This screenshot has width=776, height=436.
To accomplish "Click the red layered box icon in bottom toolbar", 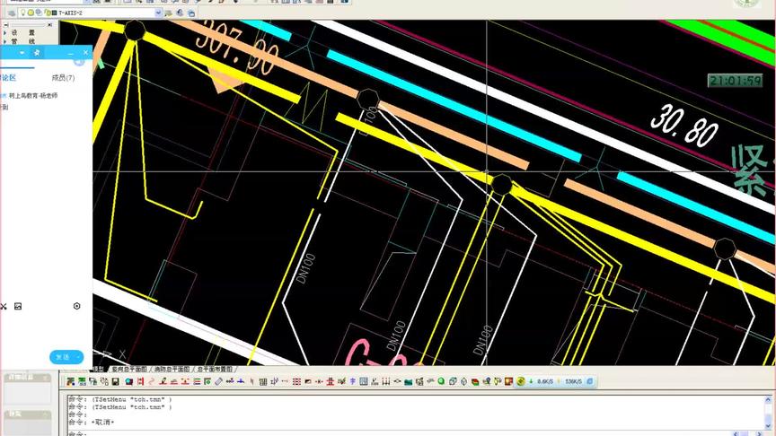I will [x=475, y=381].
